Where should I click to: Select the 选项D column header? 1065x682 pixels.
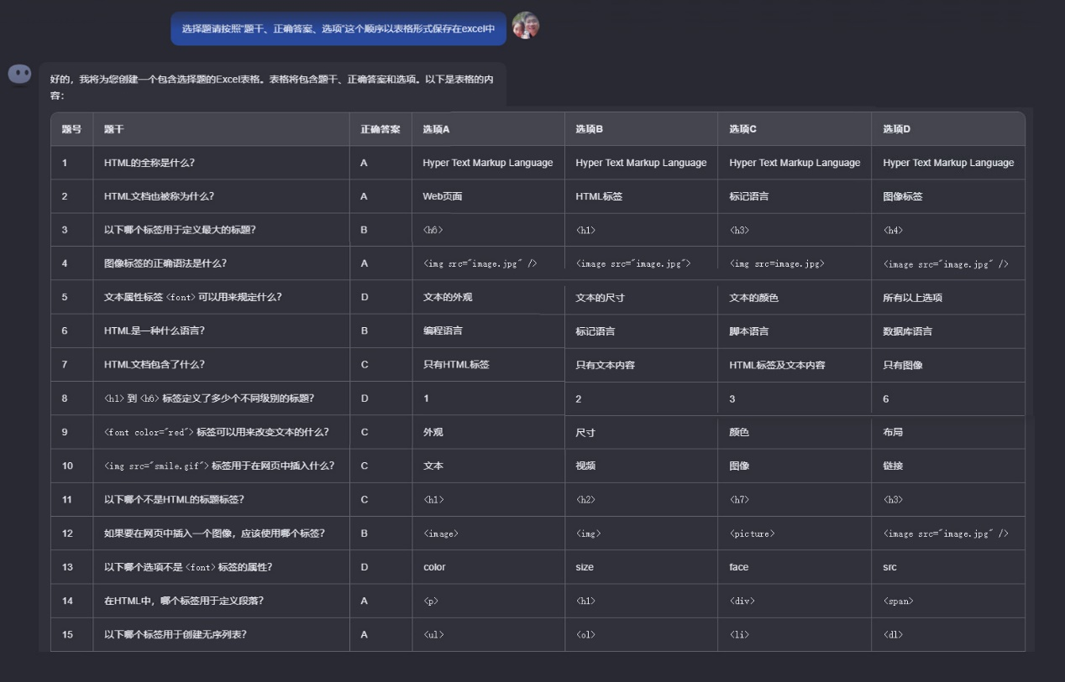pyautogui.click(x=896, y=129)
